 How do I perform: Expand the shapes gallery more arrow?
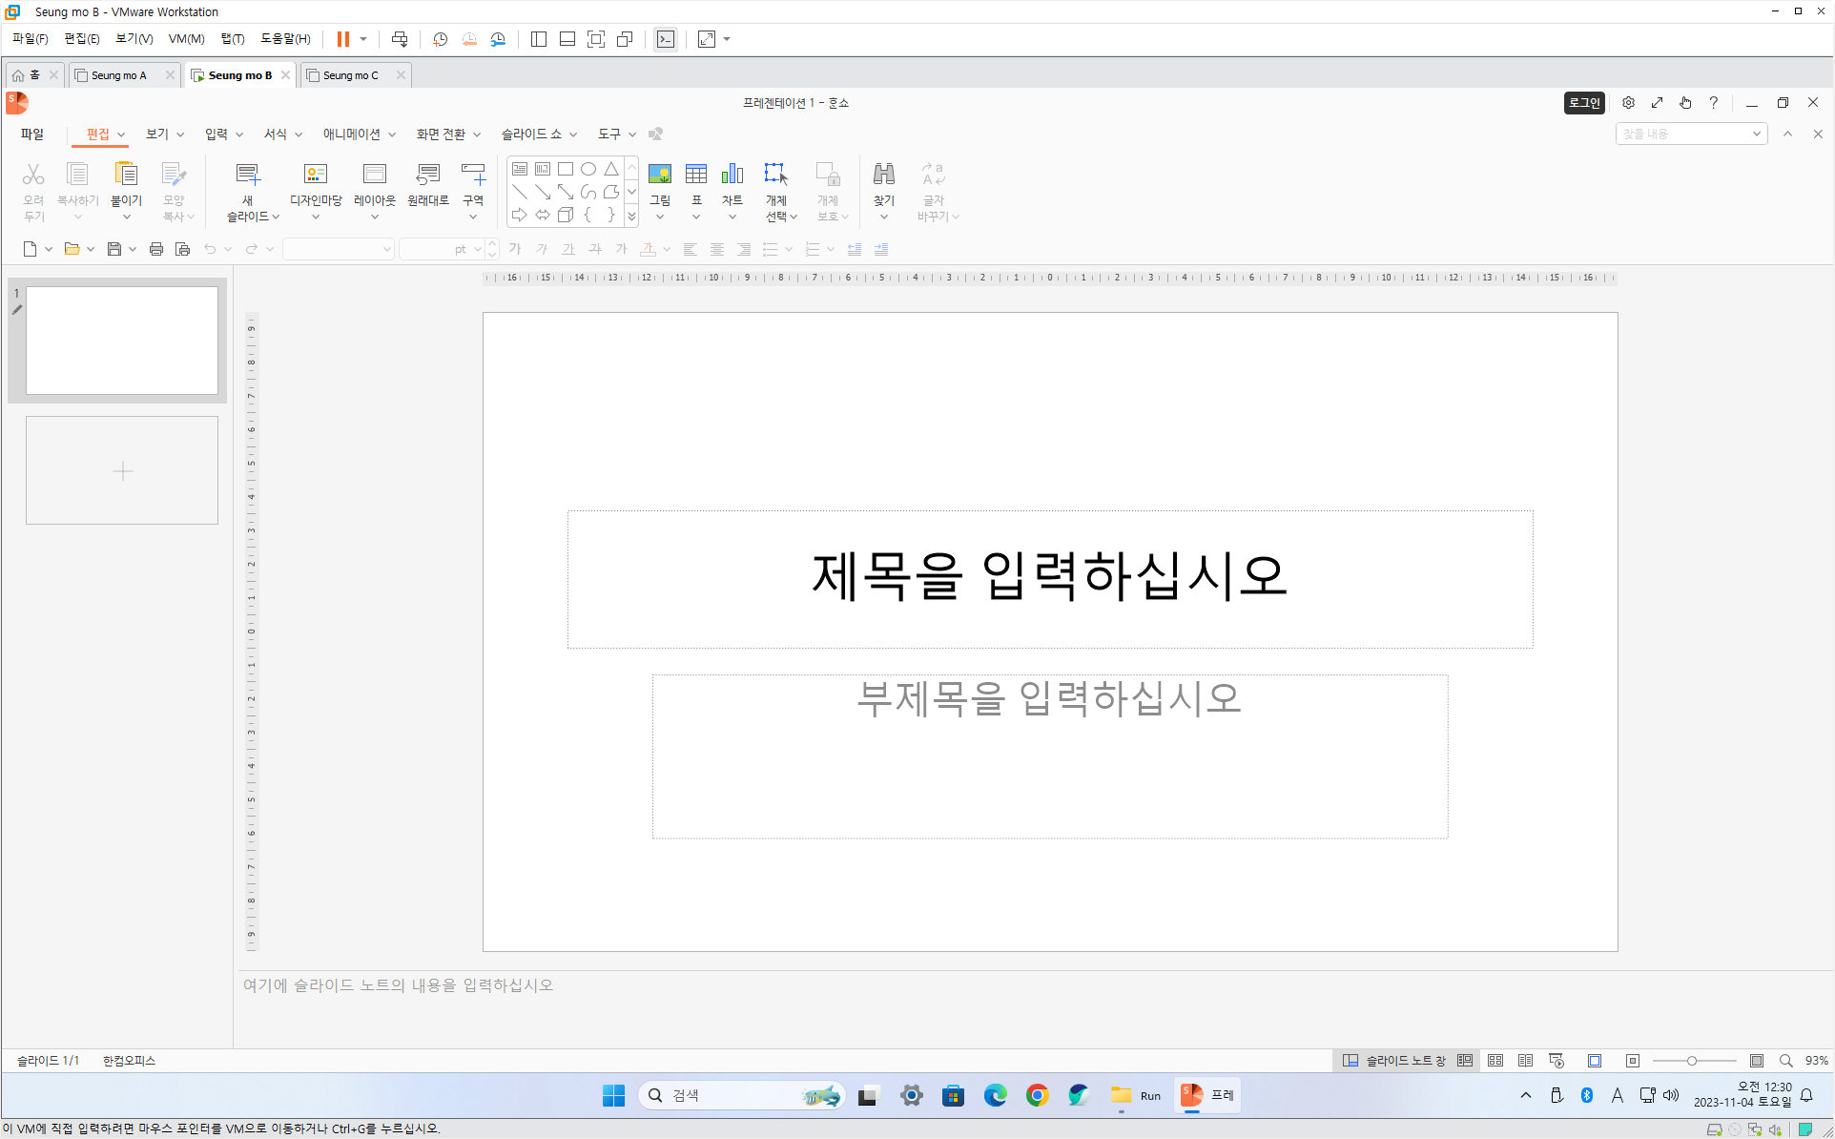tap(631, 217)
